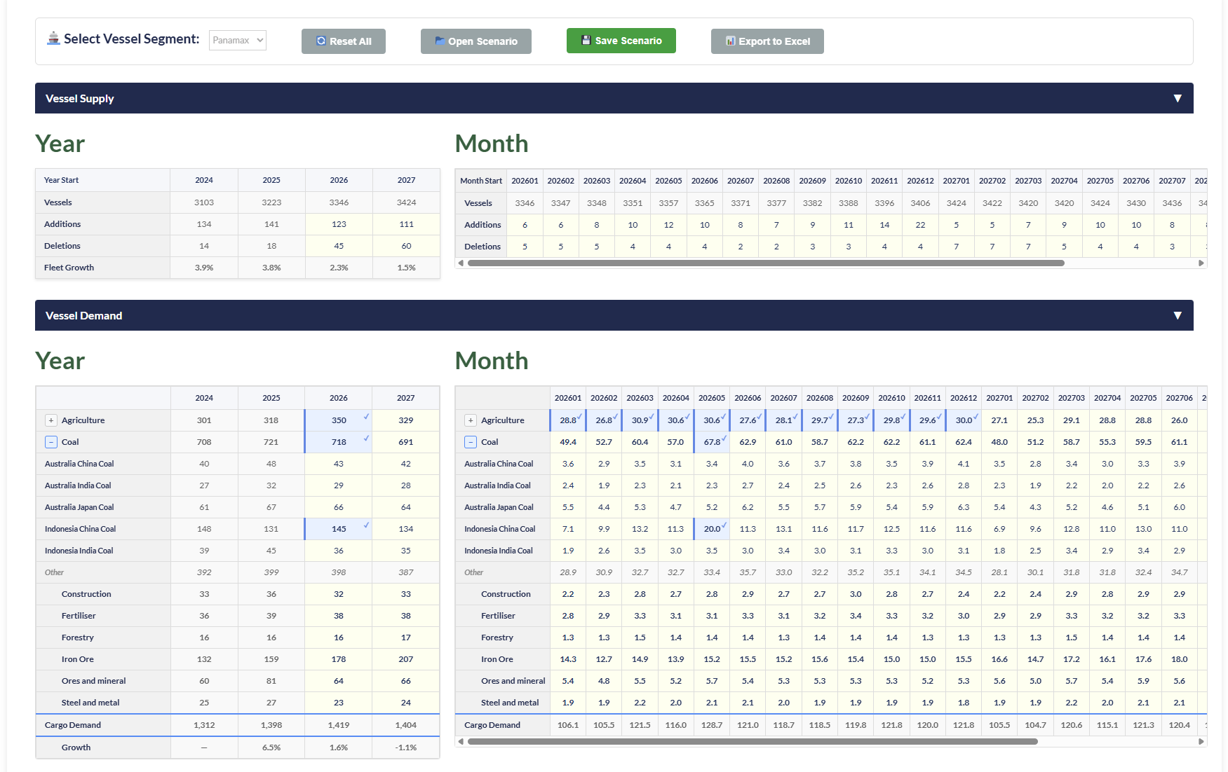Click checkmark on 2026 Coal yearly cell
The width and height of the screenshot is (1228, 772).
(x=366, y=439)
